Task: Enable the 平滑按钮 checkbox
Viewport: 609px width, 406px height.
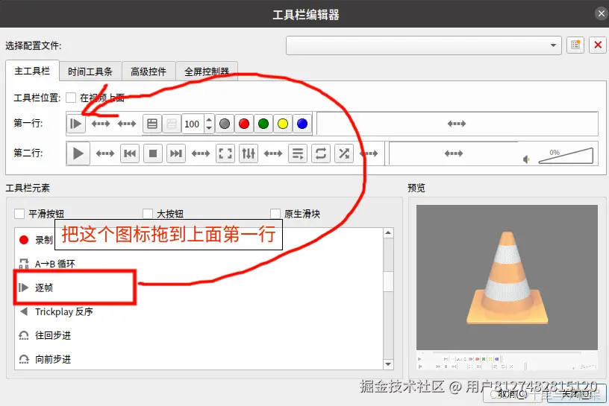Action: point(19,214)
